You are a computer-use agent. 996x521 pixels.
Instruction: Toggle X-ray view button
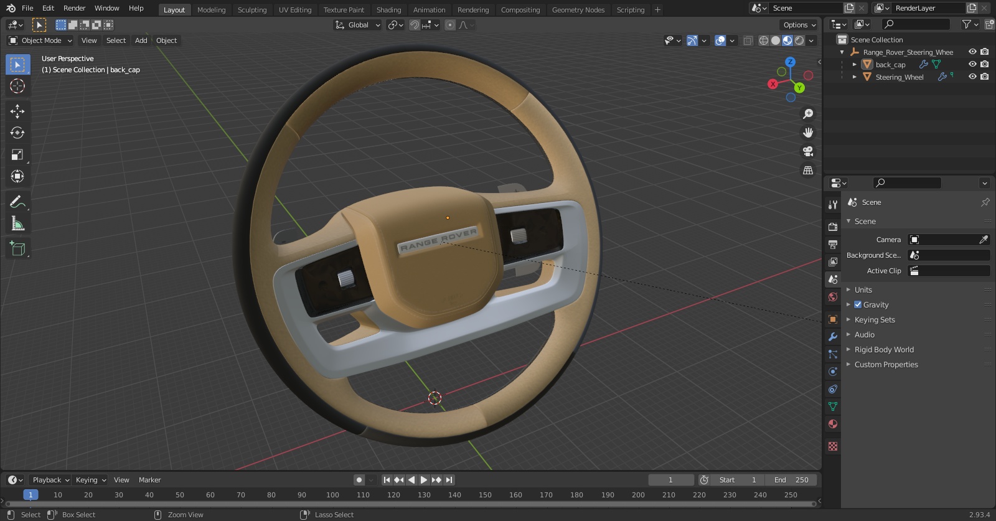pos(748,40)
